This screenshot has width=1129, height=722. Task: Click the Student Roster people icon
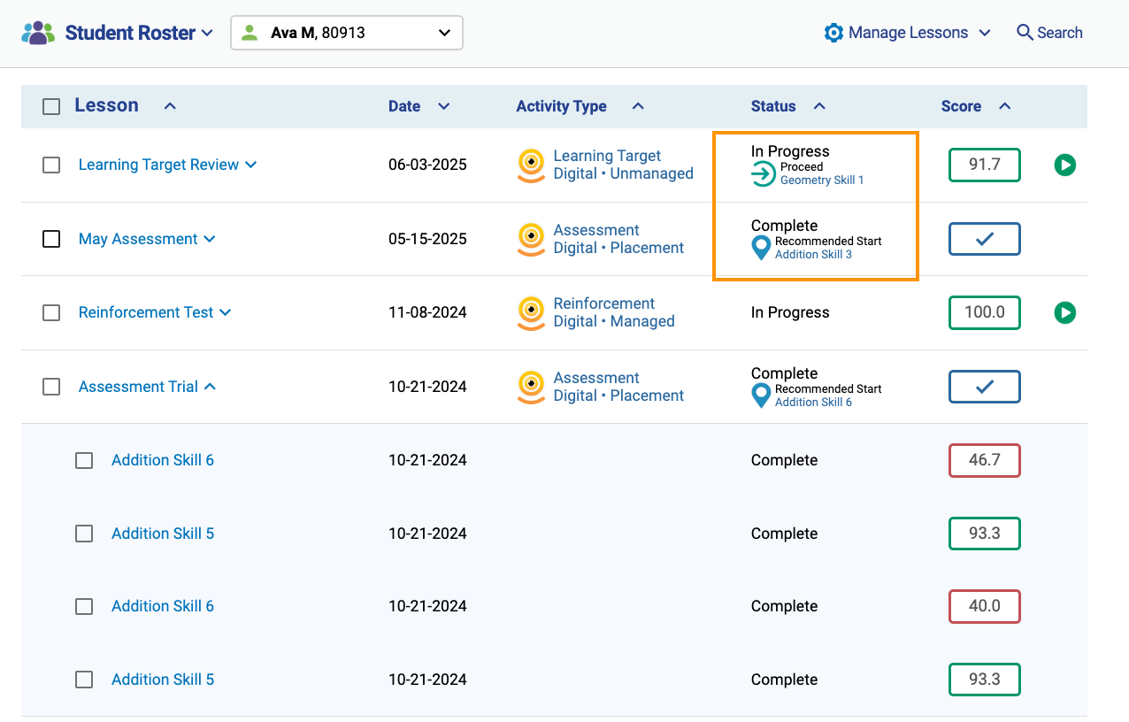pos(38,34)
